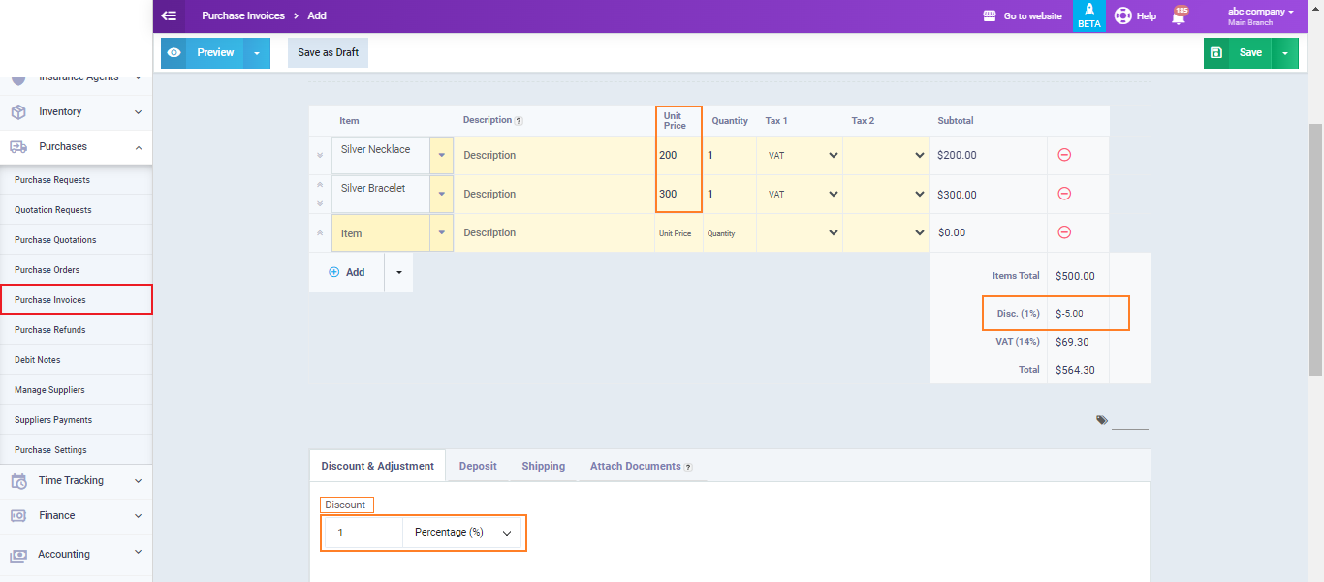Screen dimensions: 1324x582
Task: Click the Description help question icon
Action: point(519,121)
